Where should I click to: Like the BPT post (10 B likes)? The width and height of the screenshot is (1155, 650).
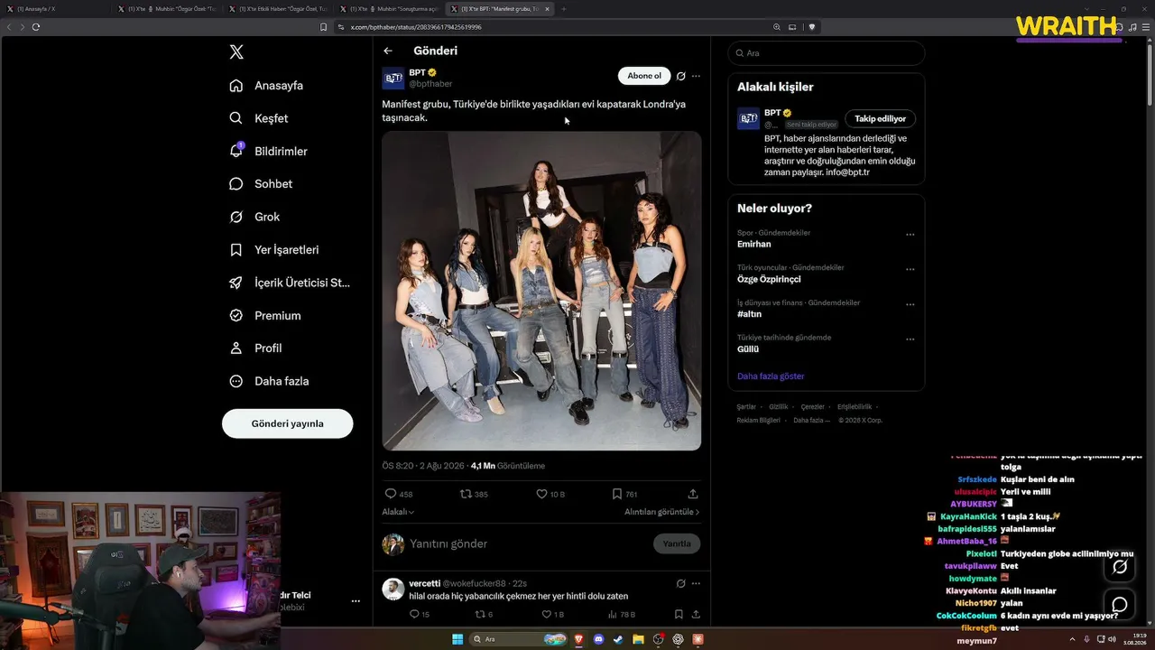tap(550, 494)
